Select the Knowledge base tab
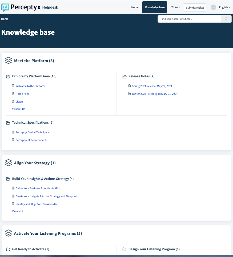This screenshot has height=257, width=233. click(155, 7)
